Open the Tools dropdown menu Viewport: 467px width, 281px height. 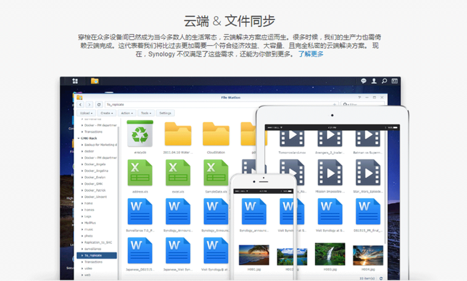146,113
